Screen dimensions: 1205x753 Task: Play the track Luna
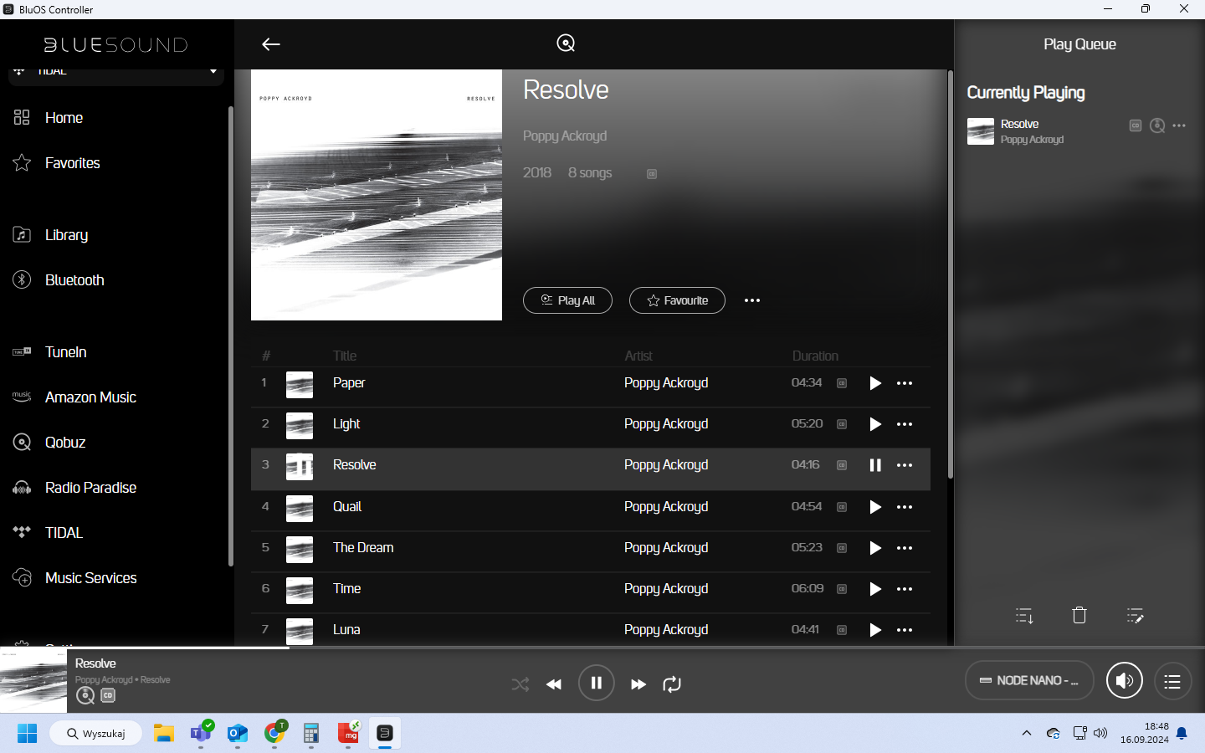point(875,630)
